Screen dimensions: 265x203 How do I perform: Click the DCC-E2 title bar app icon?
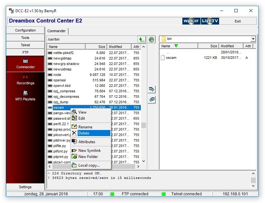(11, 11)
